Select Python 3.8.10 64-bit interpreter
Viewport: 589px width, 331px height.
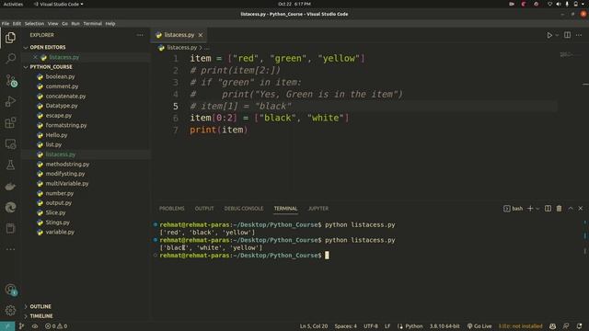point(445,326)
